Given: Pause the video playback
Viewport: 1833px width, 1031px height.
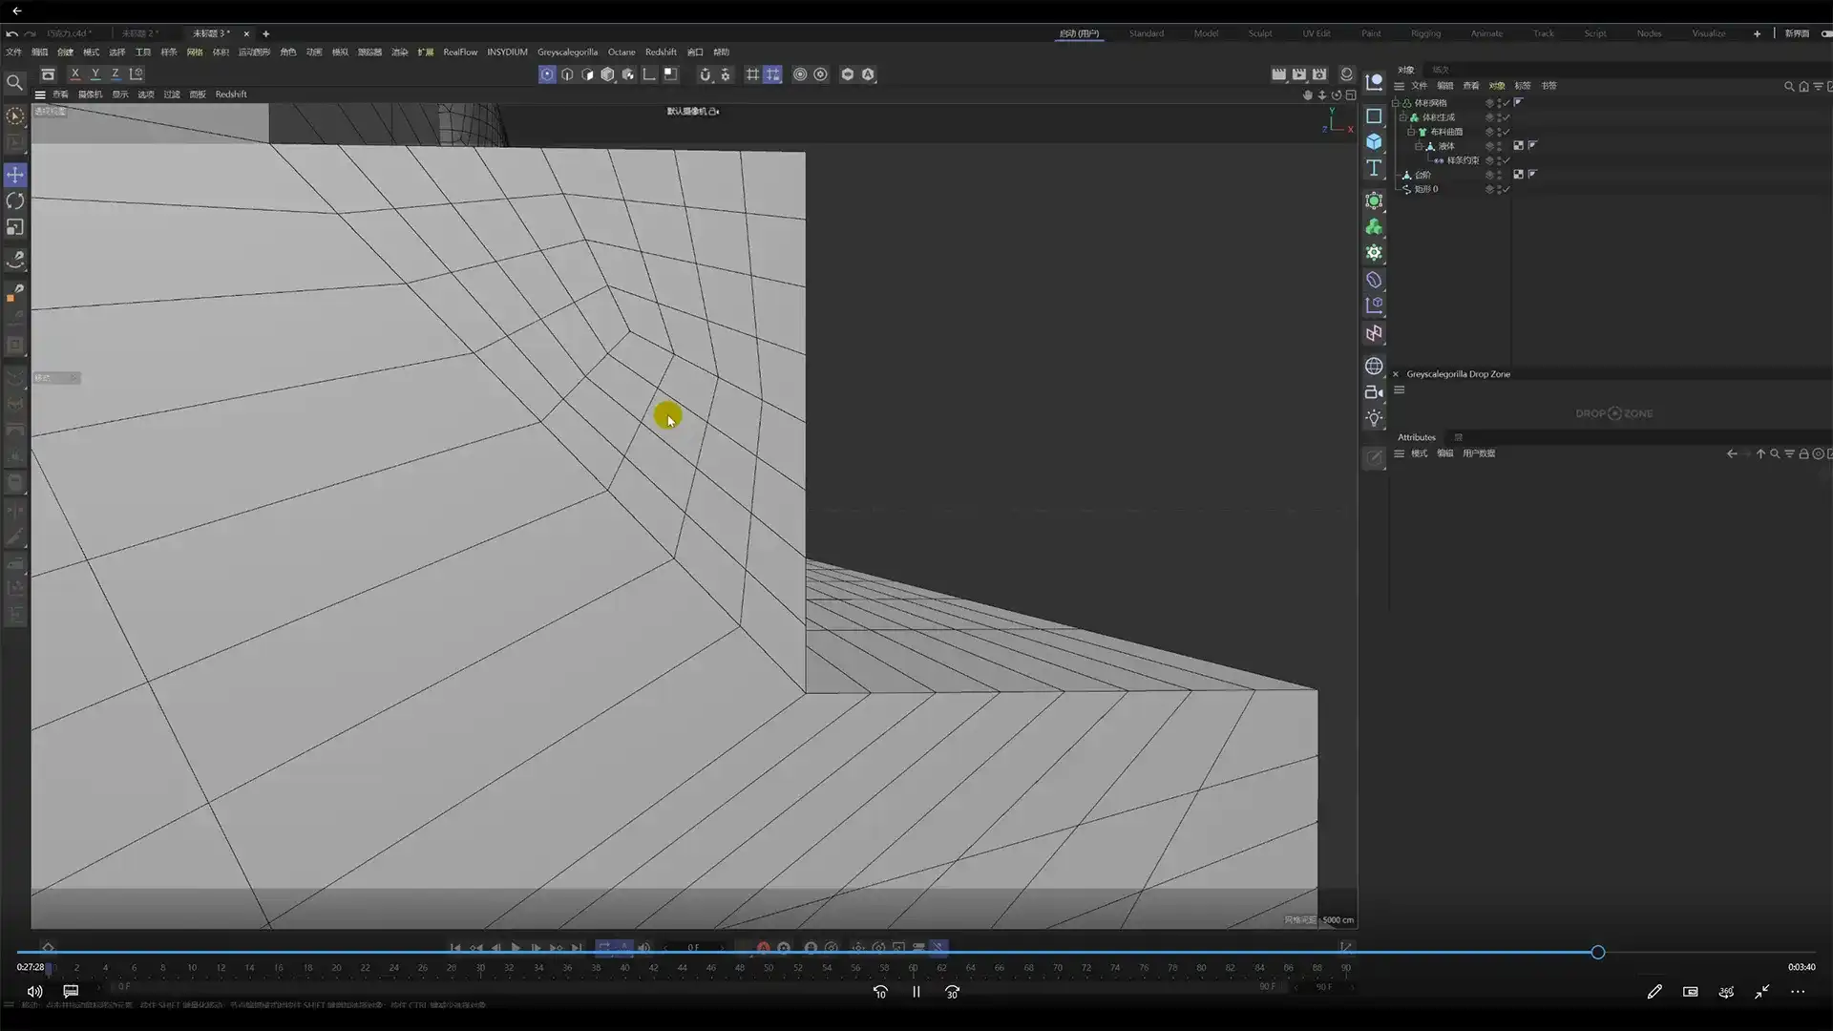Looking at the screenshot, I should pos(916,992).
